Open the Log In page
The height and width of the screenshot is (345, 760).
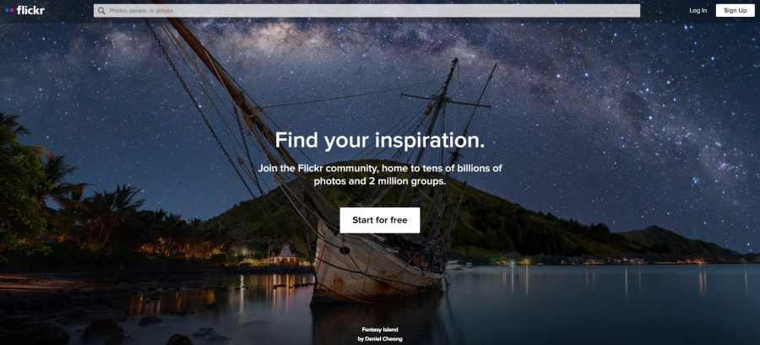click(698, 11)
